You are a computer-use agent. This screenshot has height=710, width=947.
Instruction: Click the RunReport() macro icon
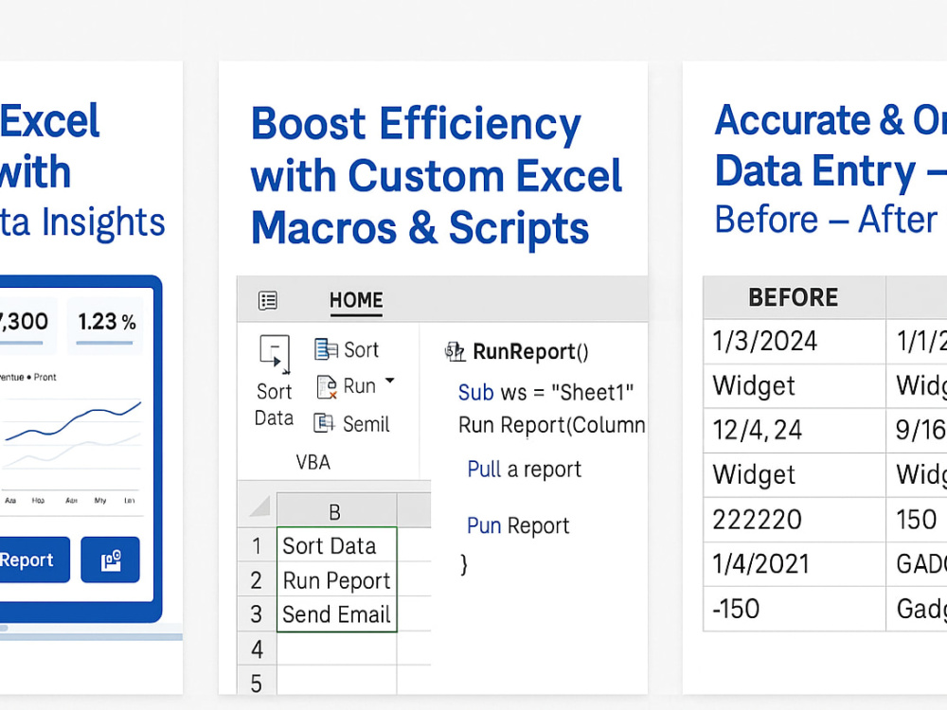(455, 351)
